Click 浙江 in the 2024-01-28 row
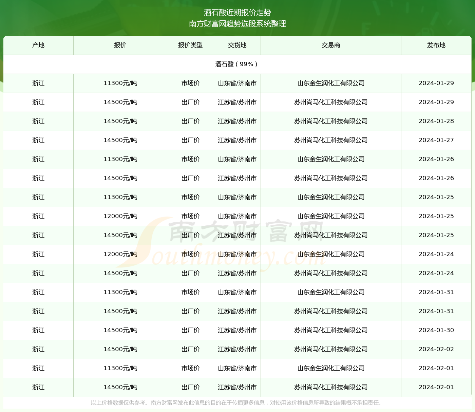 point(38,121)
